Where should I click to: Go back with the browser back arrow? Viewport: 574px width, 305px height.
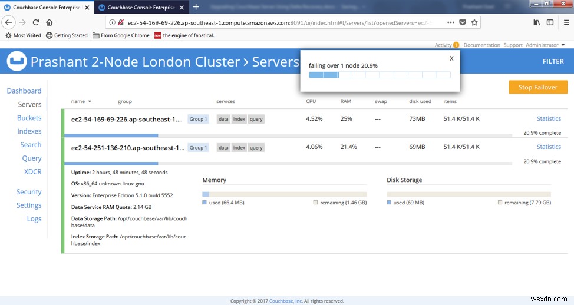tap(8, 22)
